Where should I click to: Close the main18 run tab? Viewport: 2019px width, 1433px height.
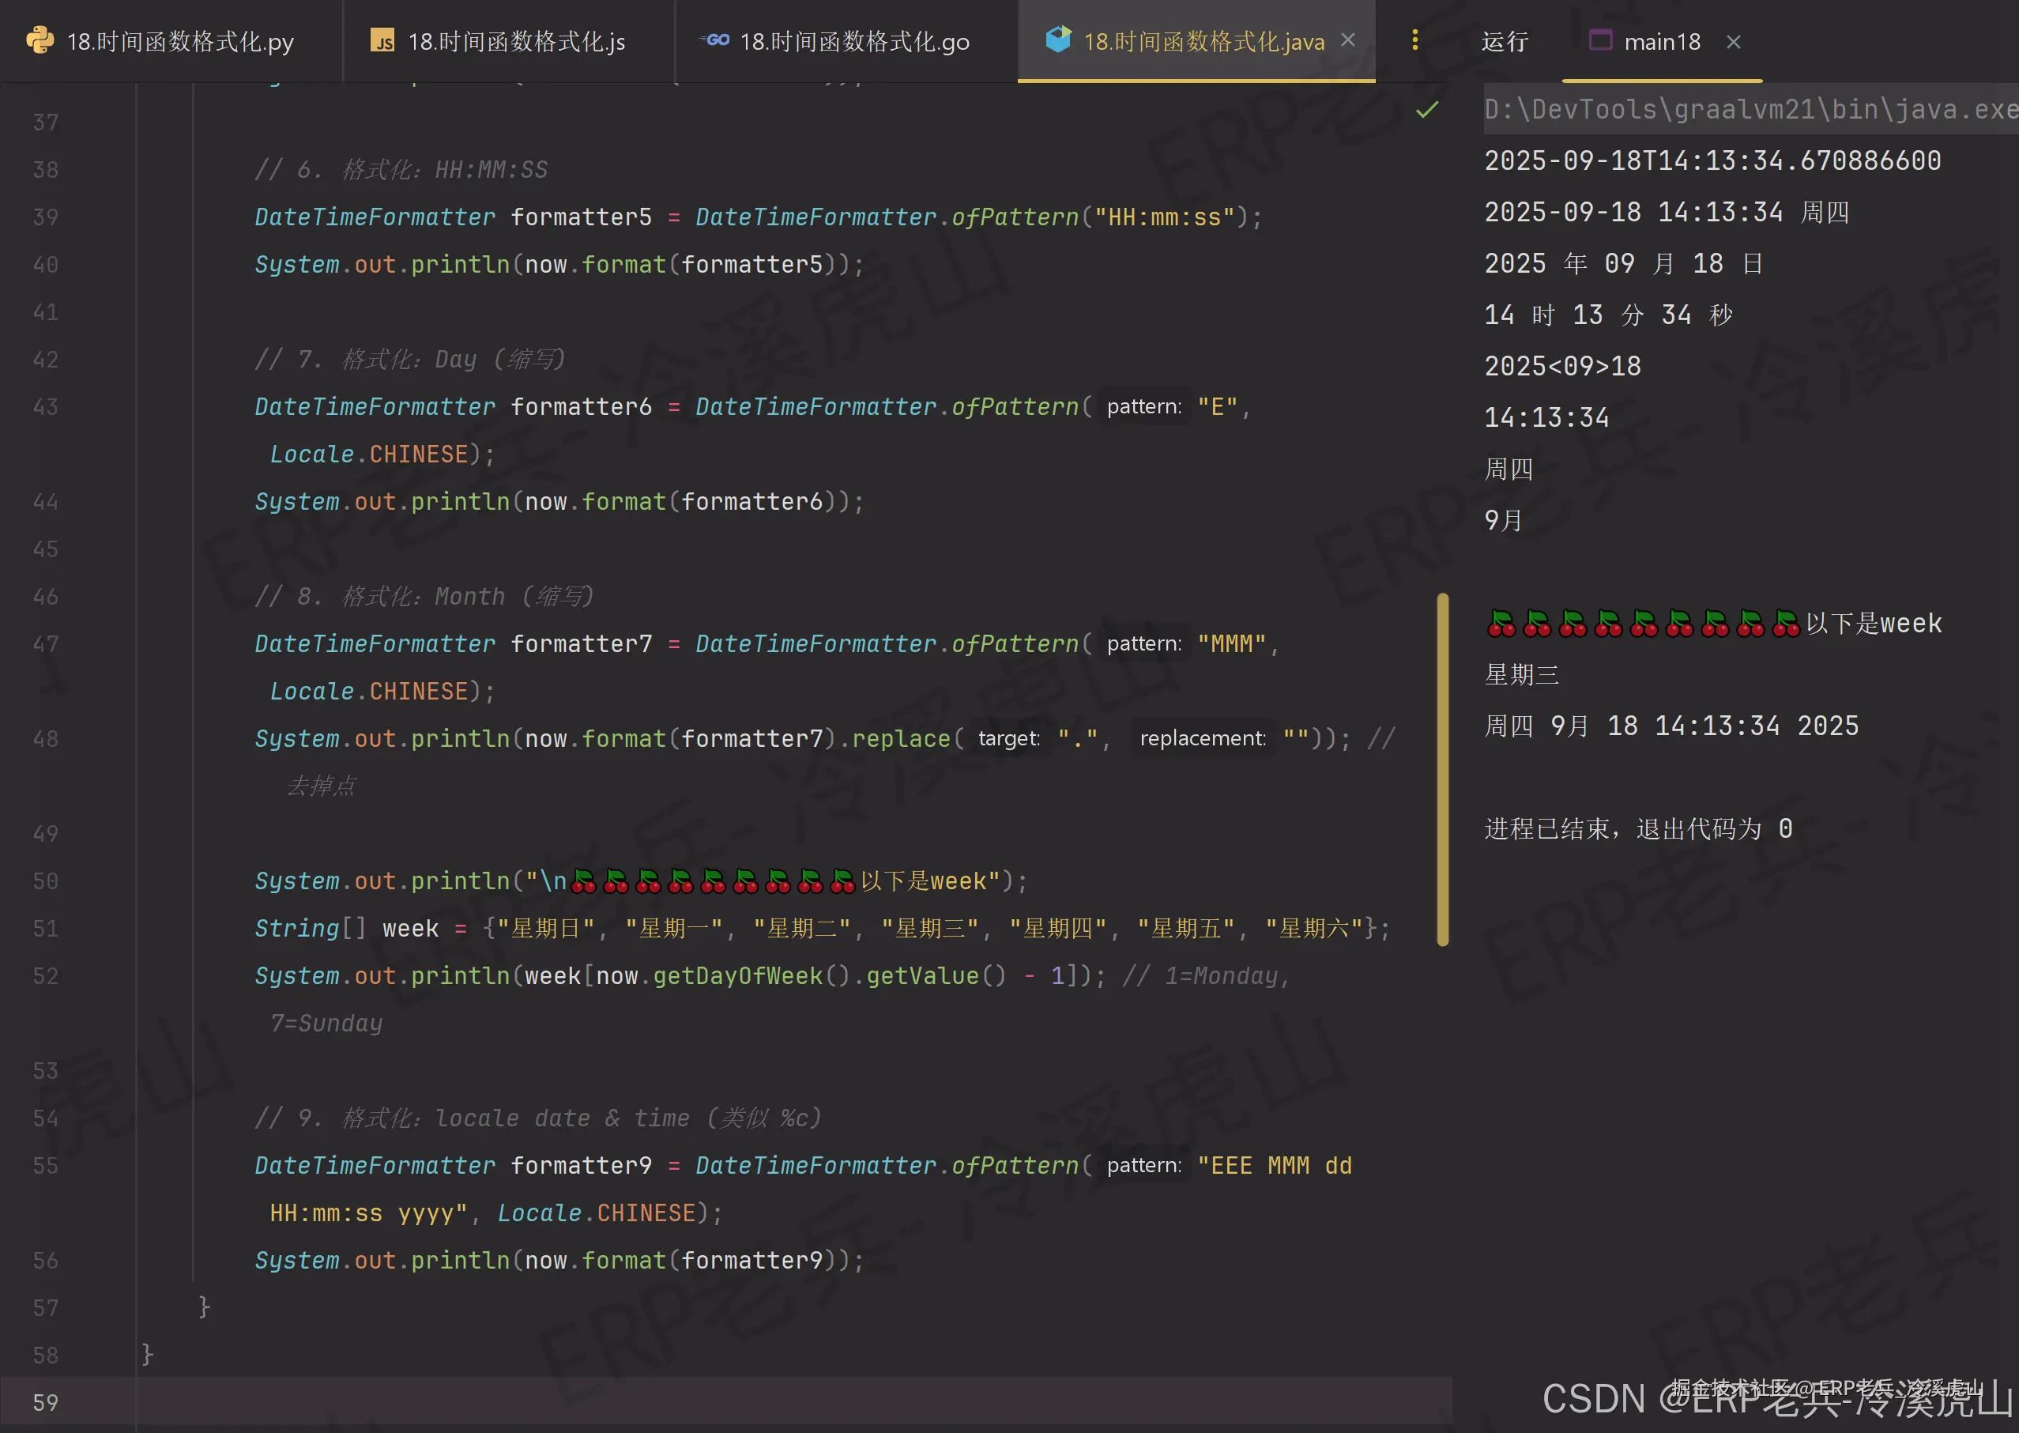[x=1734, y=40]
